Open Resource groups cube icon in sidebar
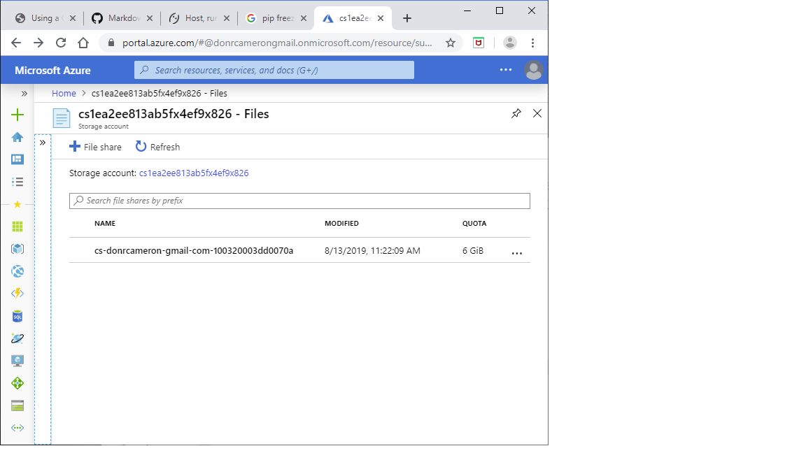 17,249
